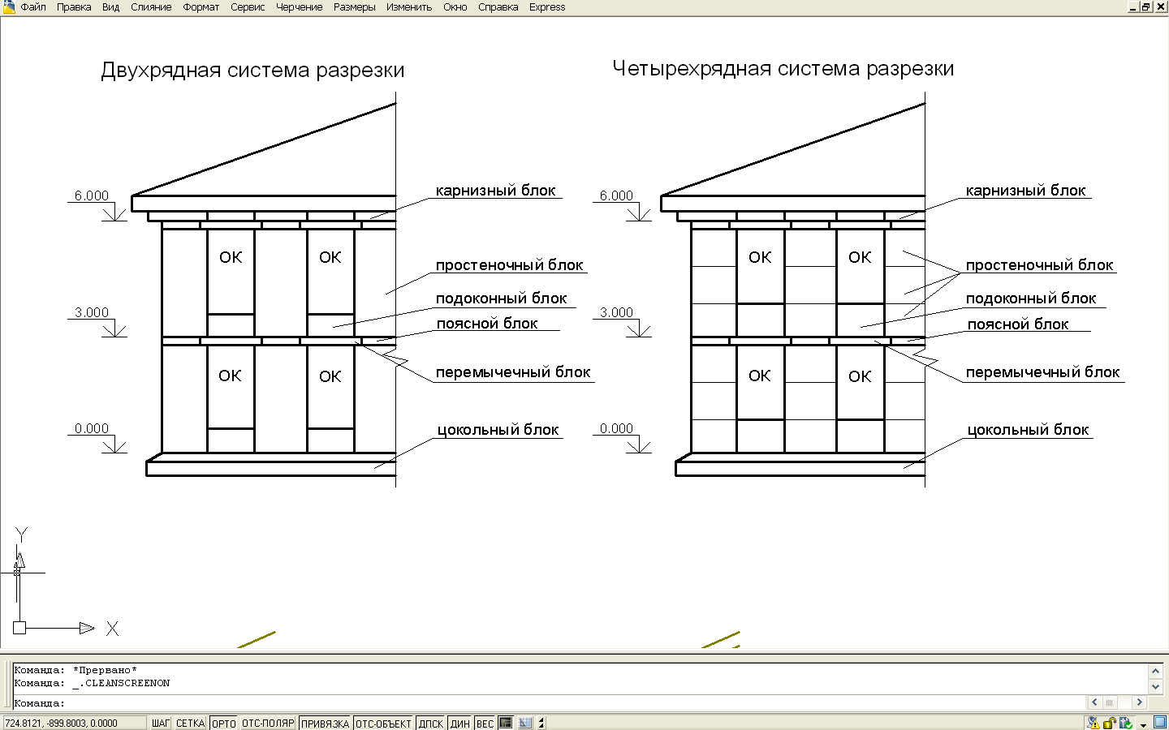Toggle ОТС-ПОЛЯР polar tracking
This screenshot has width=1169, height=730.
pyautogui.click(x=268, y=724)
